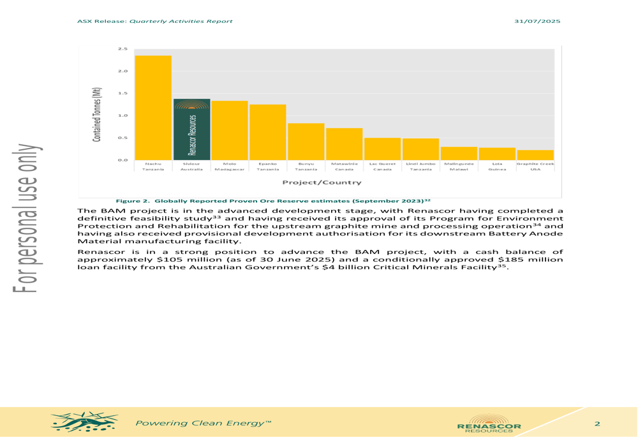
Task: Open footnote reference 32 after the figure caption
Action: click(427, 200)
